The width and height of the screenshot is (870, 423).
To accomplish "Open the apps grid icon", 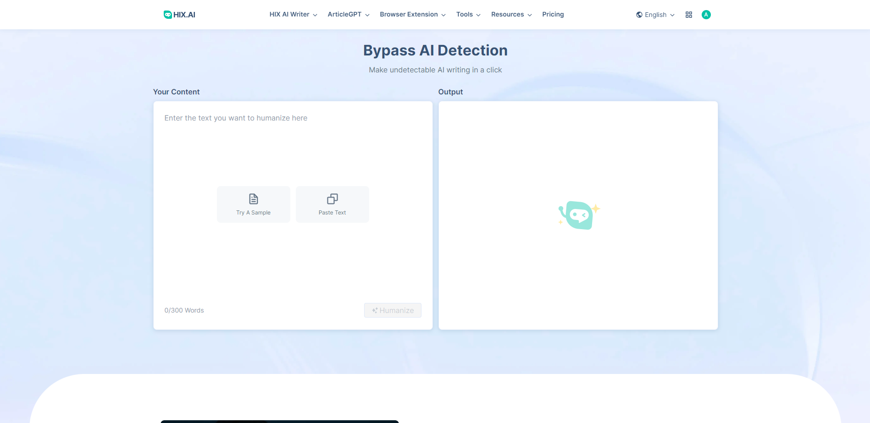I will tap(688, 15).
